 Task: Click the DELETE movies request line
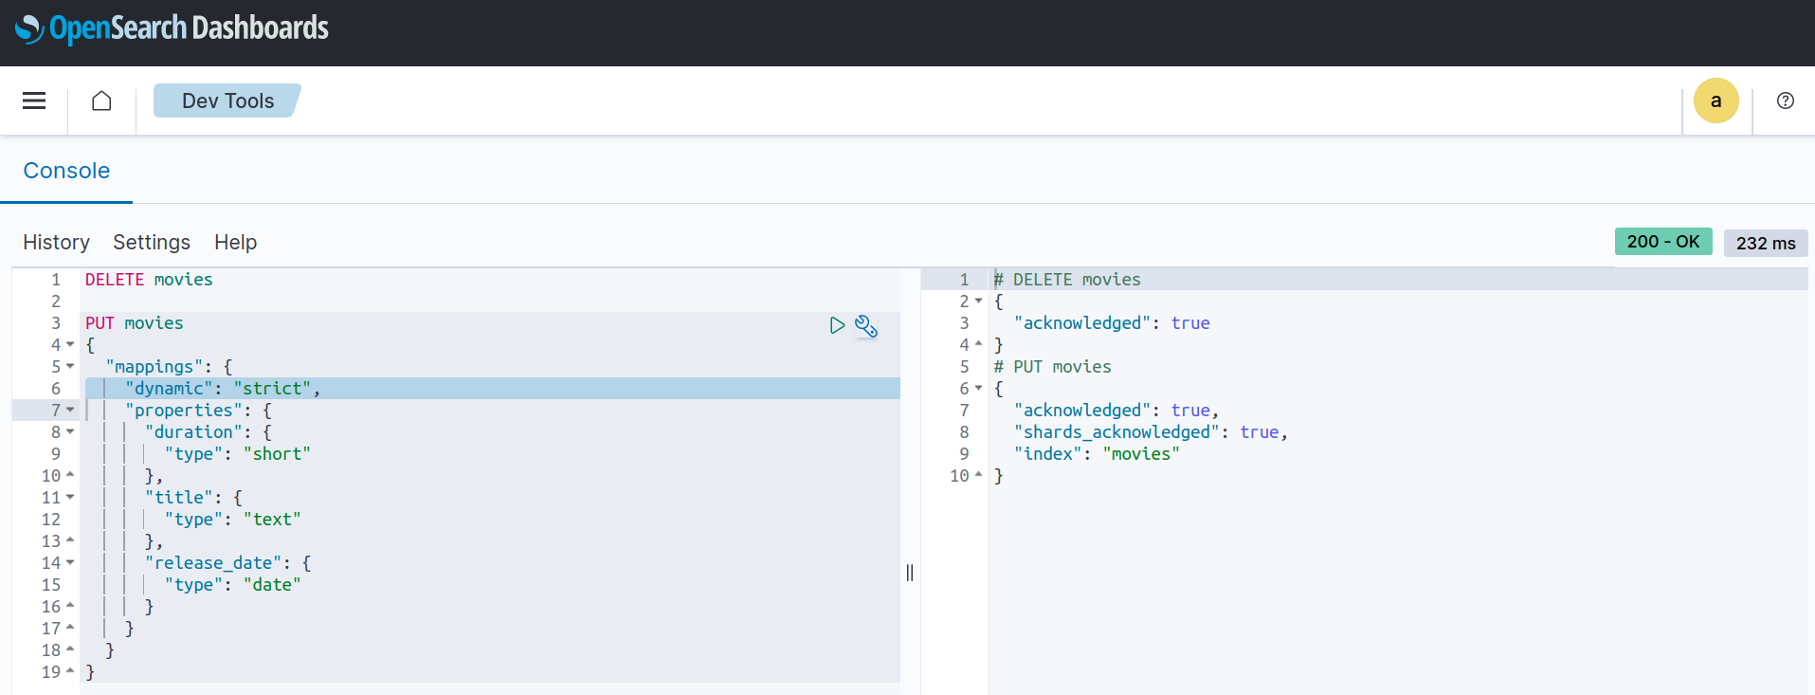[149, 280]
